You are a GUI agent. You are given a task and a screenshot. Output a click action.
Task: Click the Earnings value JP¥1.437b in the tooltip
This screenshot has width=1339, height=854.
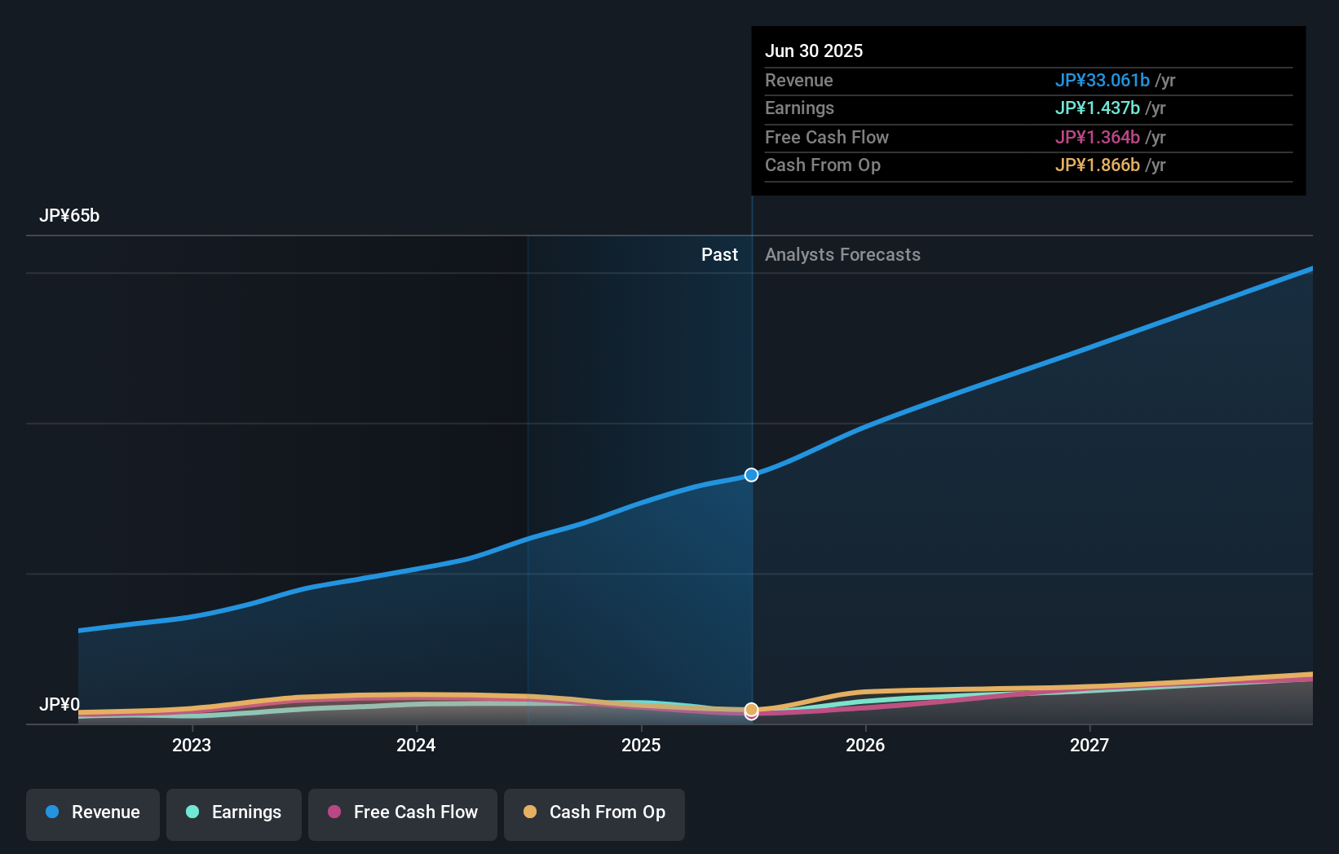(1098, 108)
